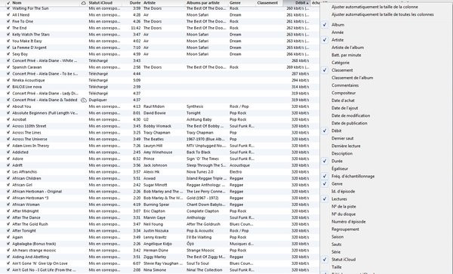Viewport: 453px width, 274px height.
Task: Enable the 'Date d'achat' column option
Action: (x=343, y=100)
